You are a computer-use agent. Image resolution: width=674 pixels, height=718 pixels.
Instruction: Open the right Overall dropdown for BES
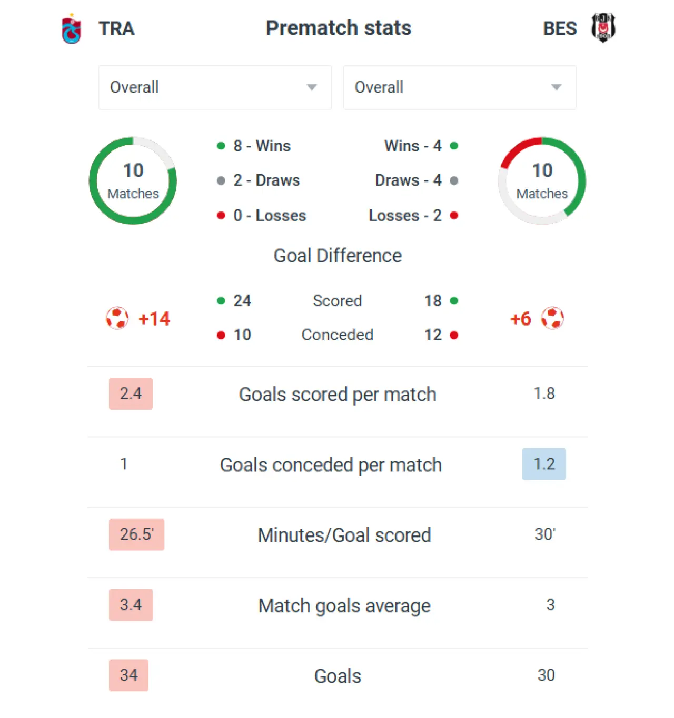coord(459,87)
